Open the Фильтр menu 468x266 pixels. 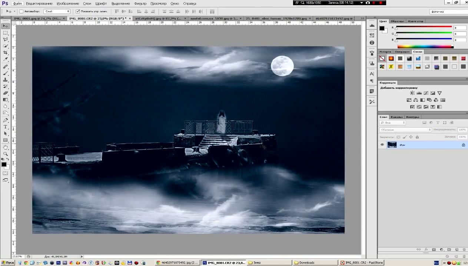coord(140,3)
